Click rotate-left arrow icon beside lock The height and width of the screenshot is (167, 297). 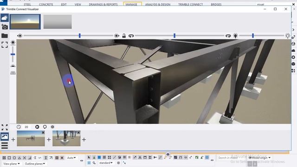pyautogui.click(x=131, y=36)
